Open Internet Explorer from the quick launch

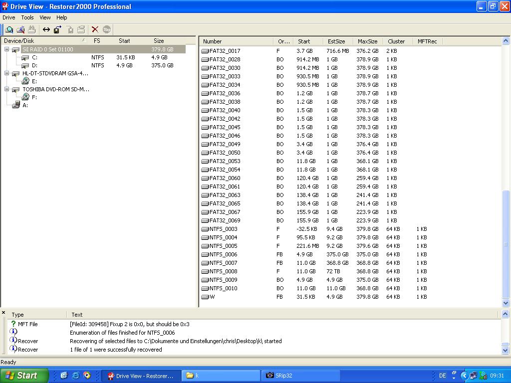coord(76,376)
